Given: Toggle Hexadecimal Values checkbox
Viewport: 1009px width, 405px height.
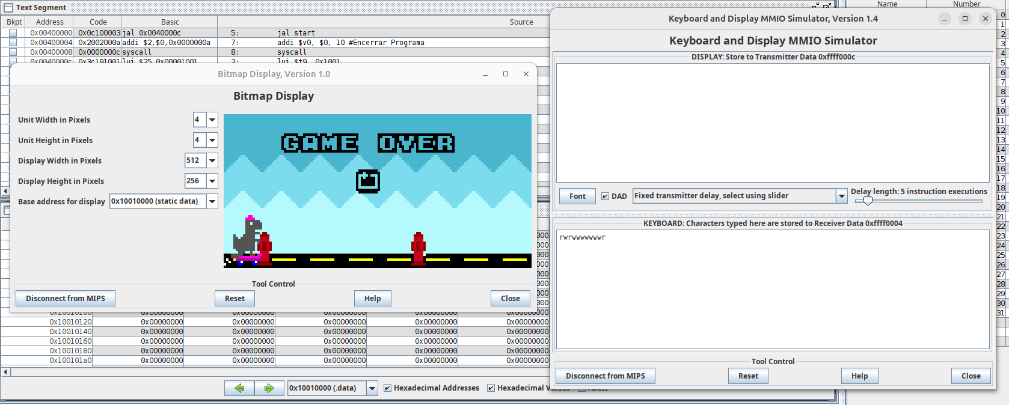Looking at the screenshot, I should click(491, 388).
